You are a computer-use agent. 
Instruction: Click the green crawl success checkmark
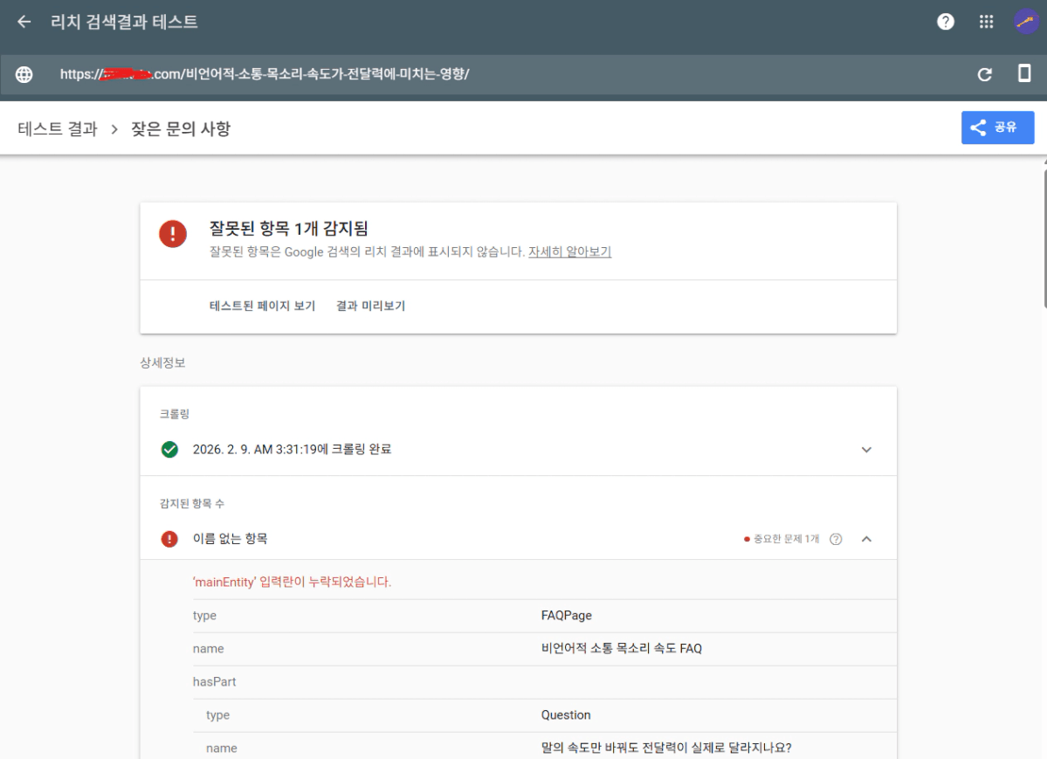tap(169, 450)
